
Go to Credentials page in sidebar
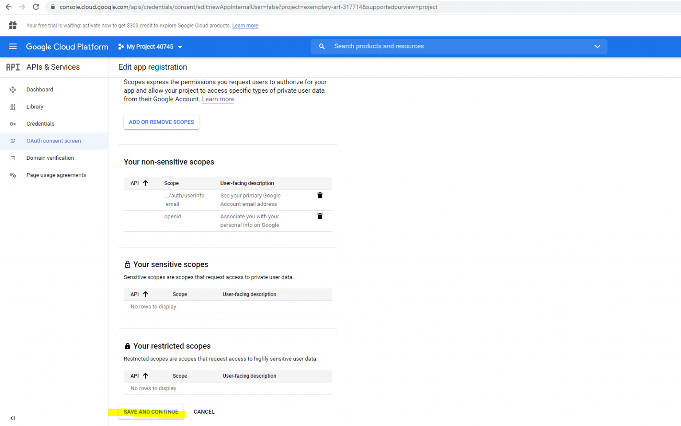pos(40,124)
